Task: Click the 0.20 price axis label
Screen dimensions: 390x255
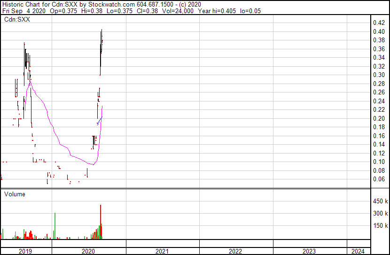Action: point(379,118)
